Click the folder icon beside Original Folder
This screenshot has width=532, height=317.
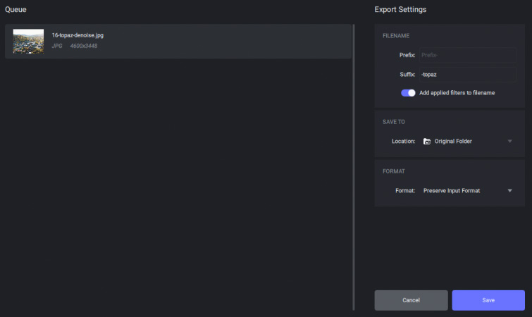coord(427,142)
